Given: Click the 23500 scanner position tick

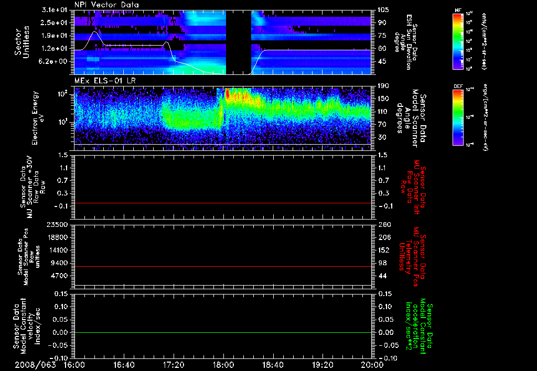Looking at the screenshot, I should [x=57, y=225].
